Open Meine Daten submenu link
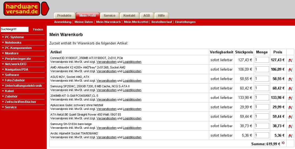295x149 pixels. pos(84,22)
